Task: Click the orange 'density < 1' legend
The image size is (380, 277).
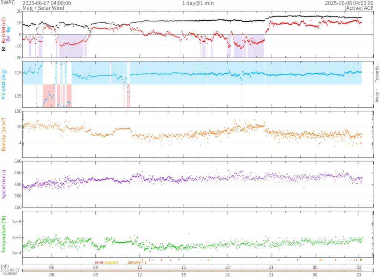Action: point(137,262)
